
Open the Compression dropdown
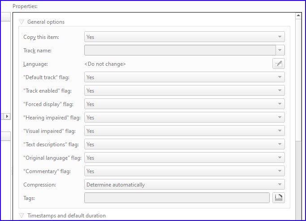184,185
